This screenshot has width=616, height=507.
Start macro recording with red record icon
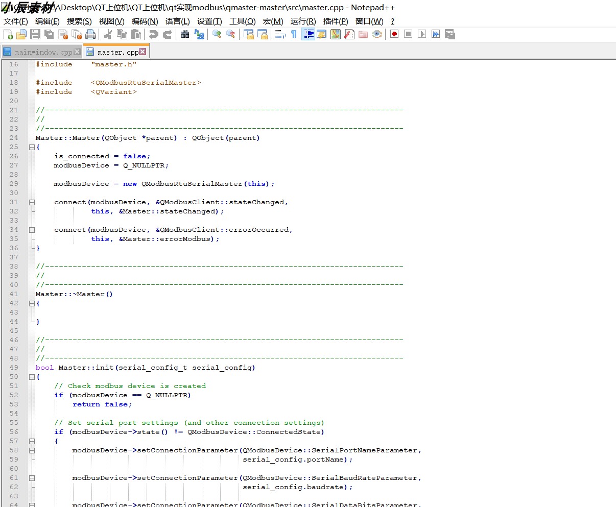tap(394, 34)
